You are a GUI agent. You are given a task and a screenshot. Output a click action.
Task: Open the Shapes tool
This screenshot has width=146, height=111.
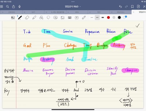41,18
